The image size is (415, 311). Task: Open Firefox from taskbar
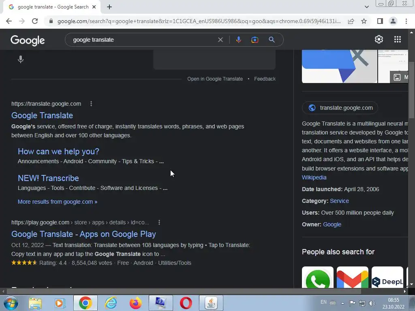coord(135,303)
